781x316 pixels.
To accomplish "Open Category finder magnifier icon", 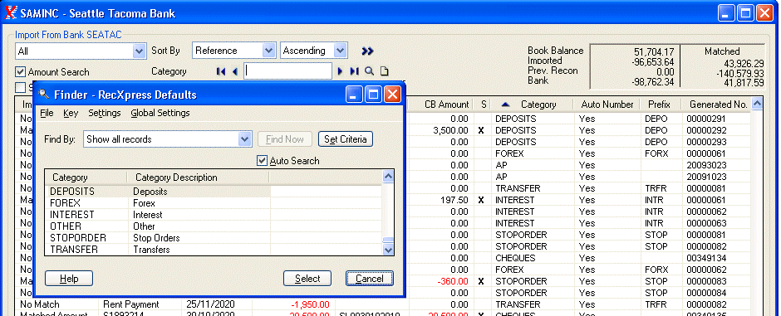I will (369, 71).
